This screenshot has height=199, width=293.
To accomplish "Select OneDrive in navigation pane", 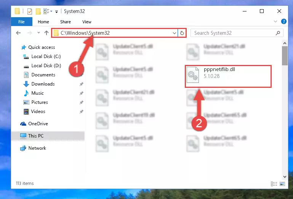I will click(x=38, y=124).
